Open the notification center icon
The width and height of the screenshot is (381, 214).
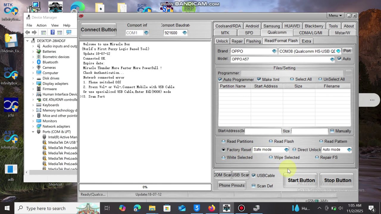point(371,208)
